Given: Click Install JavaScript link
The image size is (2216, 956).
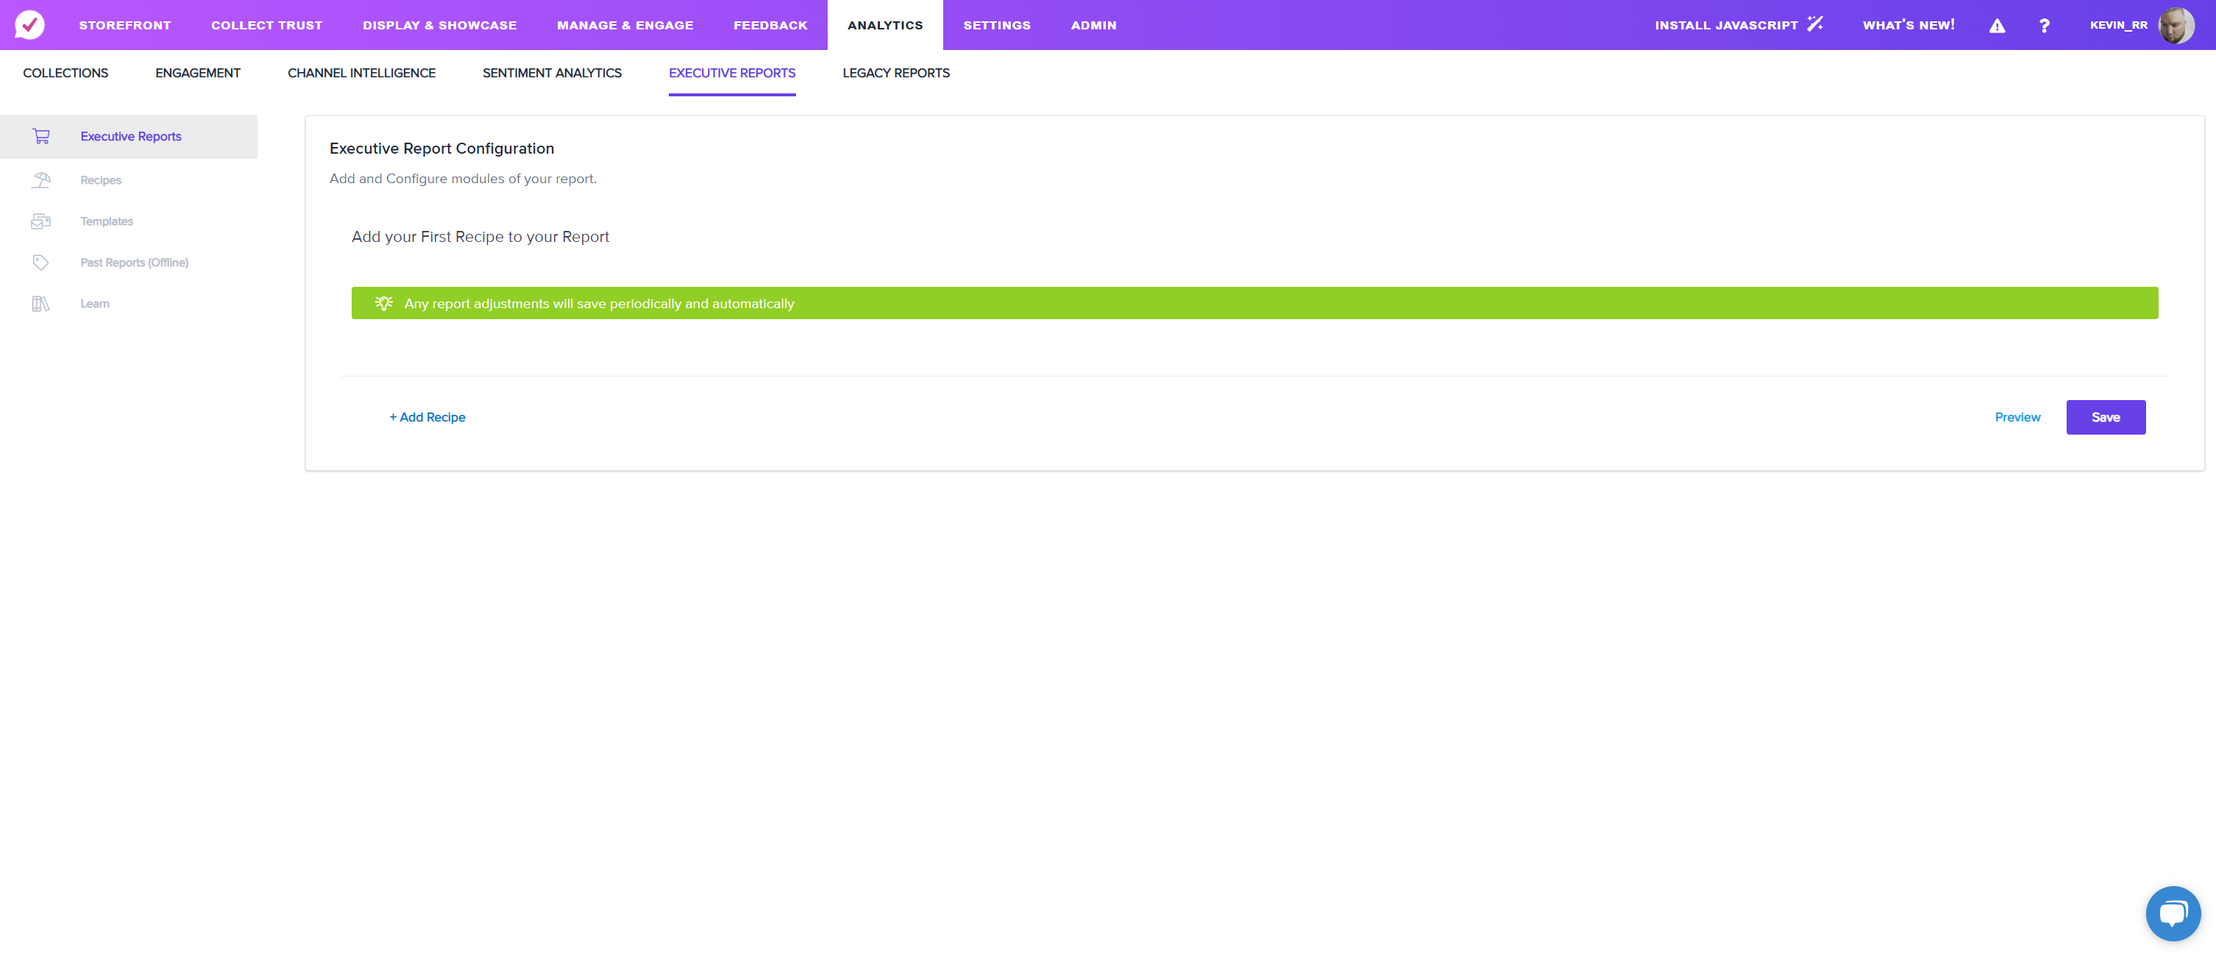Looking at the screenshot, I should (1726, 25).
